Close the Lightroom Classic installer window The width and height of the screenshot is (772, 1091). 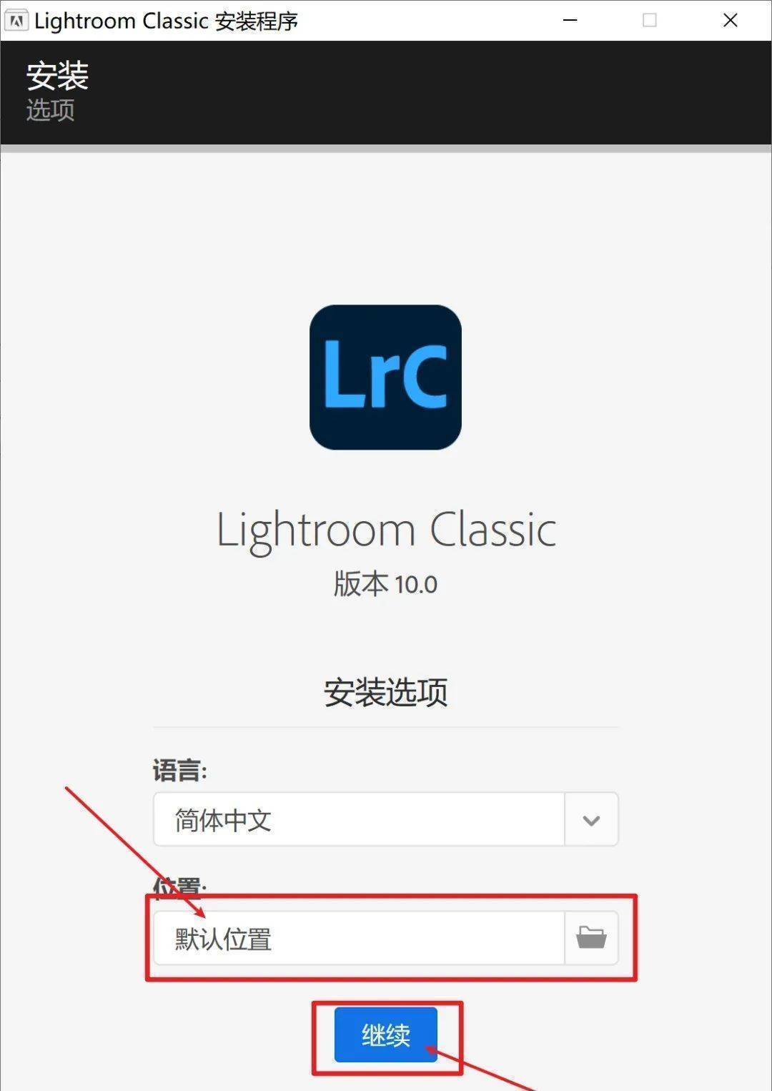click(x=730, y=20)
